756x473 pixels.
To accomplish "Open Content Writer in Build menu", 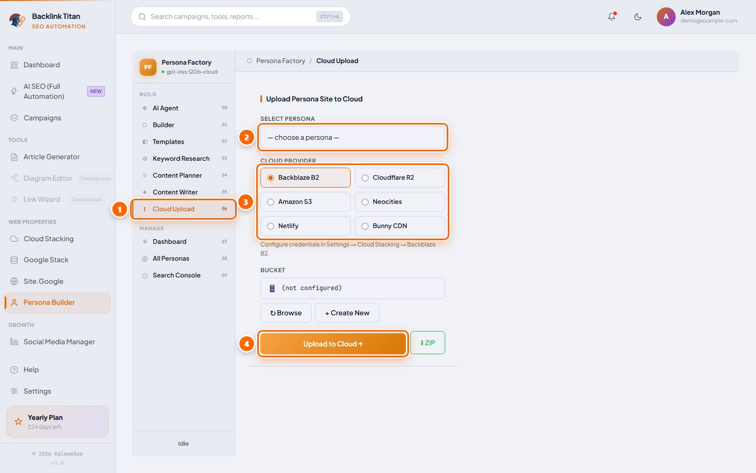I will [x=184, y=192].
